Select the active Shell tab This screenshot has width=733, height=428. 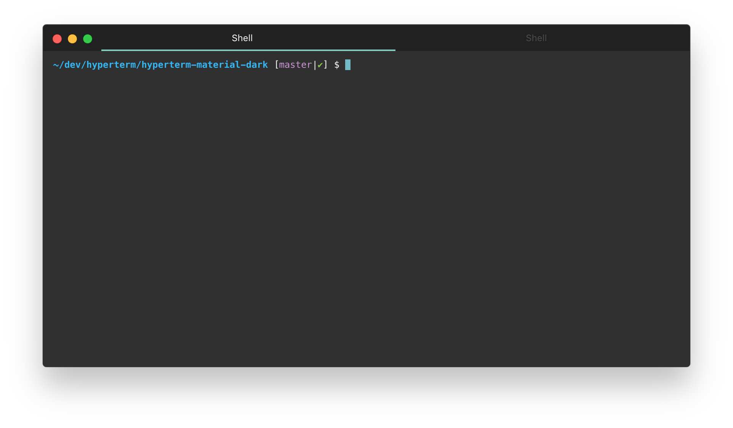coord(242,38)
